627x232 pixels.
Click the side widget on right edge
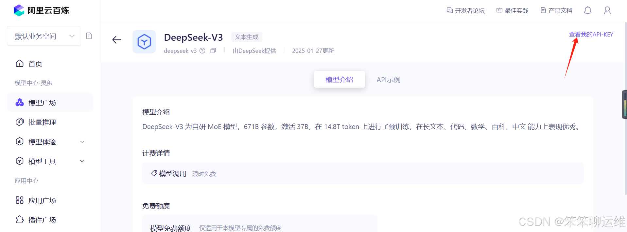coord(624,105)
